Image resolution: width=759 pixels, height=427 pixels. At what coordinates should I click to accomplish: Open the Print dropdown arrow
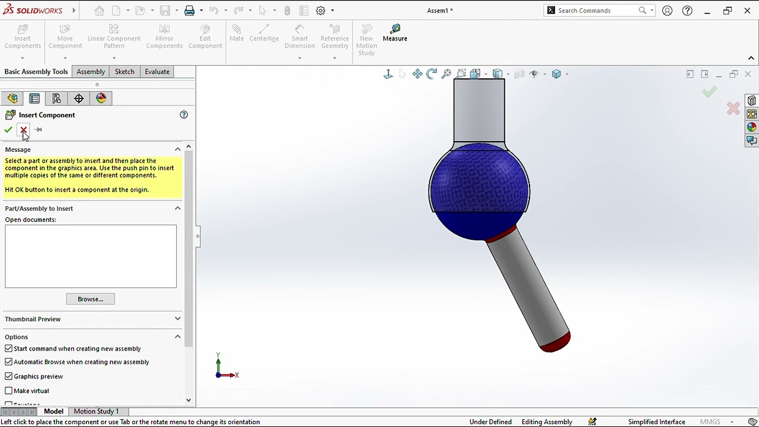click(x=201, y=11)
